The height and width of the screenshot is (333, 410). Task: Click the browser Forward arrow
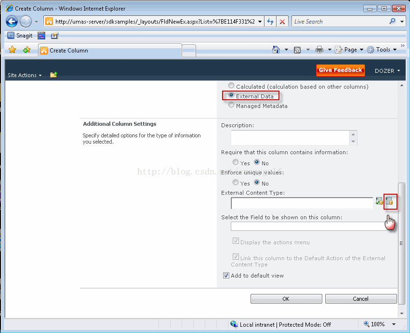point(26,22)
